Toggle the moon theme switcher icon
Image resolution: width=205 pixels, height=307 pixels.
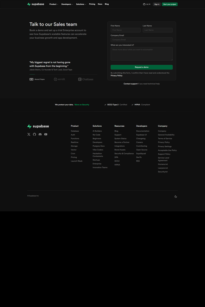(x=176, y=196)
